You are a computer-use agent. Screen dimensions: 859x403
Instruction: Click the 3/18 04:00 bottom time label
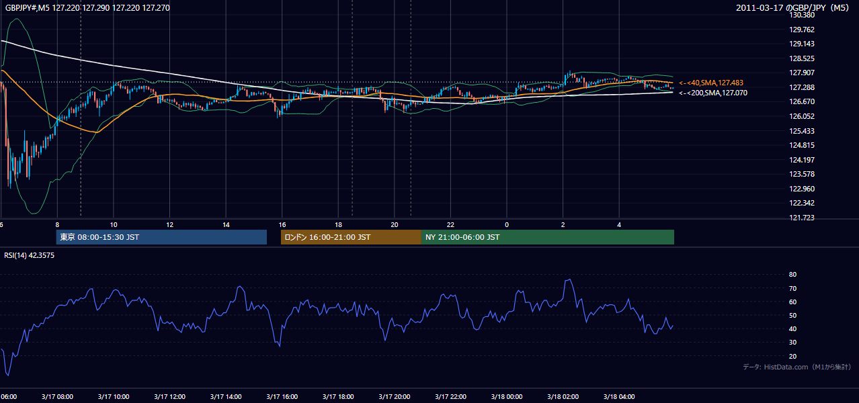tap(619, 396)
